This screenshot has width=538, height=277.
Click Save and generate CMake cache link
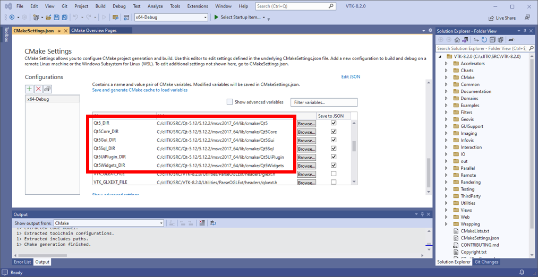(x=140, y=90)
